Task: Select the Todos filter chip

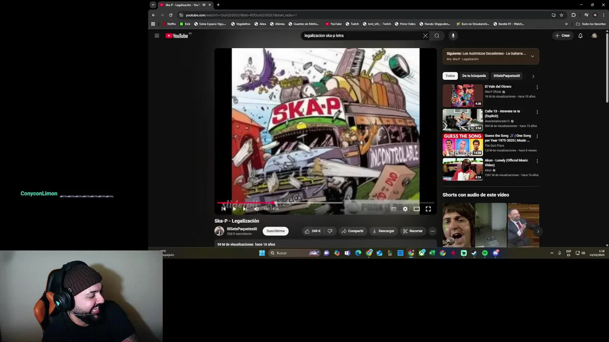Action: [x=450, y=76]
